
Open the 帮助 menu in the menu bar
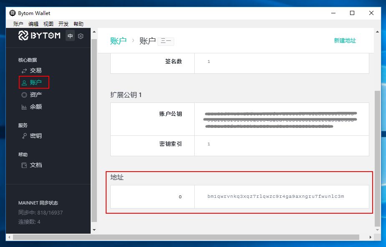(x=78, y=24)
